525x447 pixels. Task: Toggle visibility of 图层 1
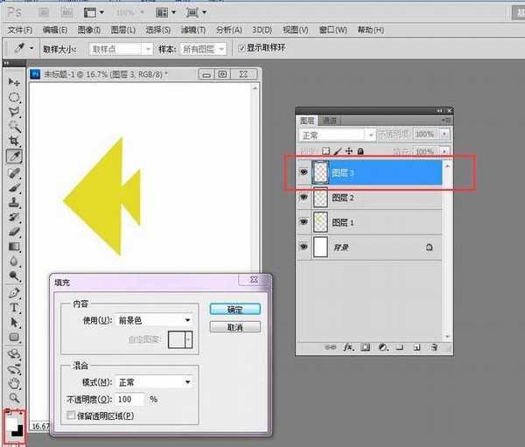(304, 223)
